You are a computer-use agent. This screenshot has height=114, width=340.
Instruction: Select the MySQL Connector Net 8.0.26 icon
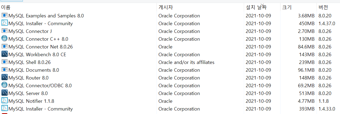(5, 47)
